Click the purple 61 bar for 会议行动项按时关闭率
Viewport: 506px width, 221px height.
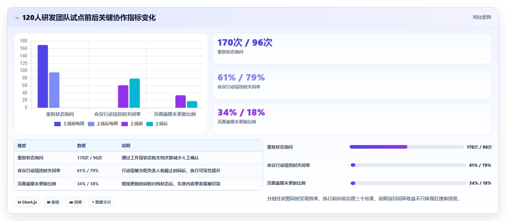pos(123,96)
